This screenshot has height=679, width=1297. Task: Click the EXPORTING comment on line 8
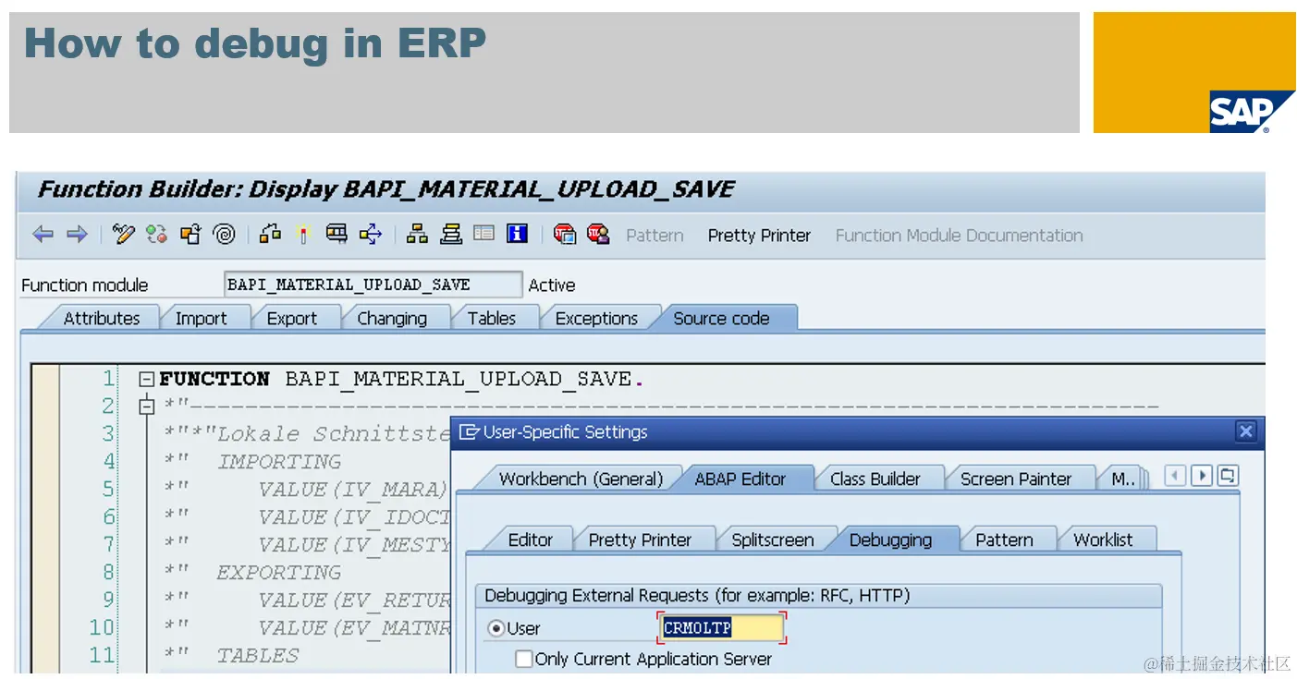[x=279, y=573]
